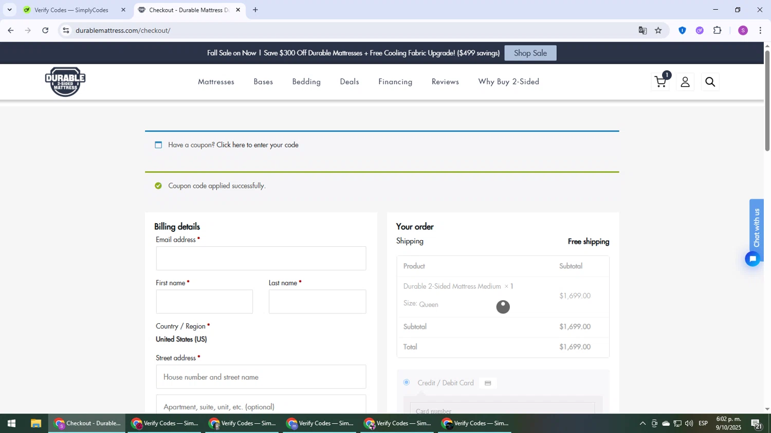Click here to enter your coupon code
The height and width of the screenshot is (433, 771).
[258, 145]
